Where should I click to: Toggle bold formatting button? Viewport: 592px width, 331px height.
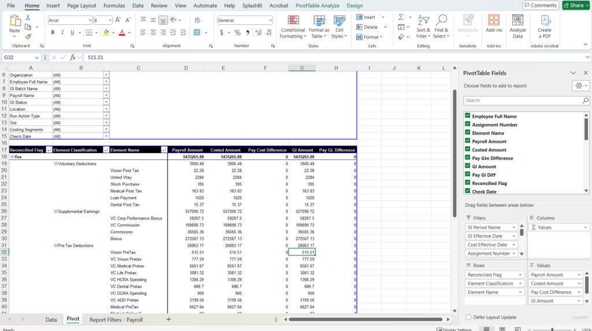pos(53,32)
